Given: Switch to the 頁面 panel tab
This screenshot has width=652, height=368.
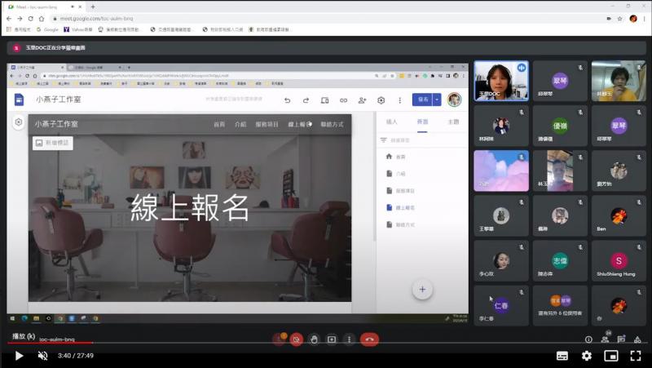Looking at the screenshot, I should point(422,122).
